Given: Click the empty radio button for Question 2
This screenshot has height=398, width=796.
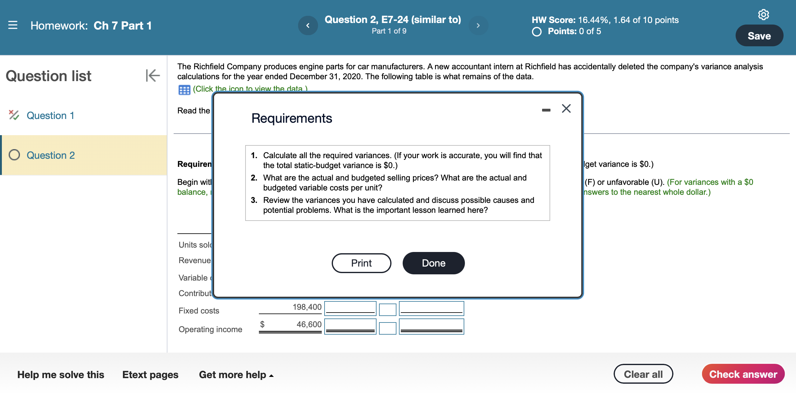Looking at the screenshot, I should (12, 154).
